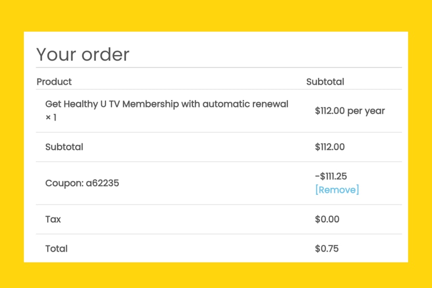Click the Tax row label
The height and width of the screenshot is (288, 432).
53,219
